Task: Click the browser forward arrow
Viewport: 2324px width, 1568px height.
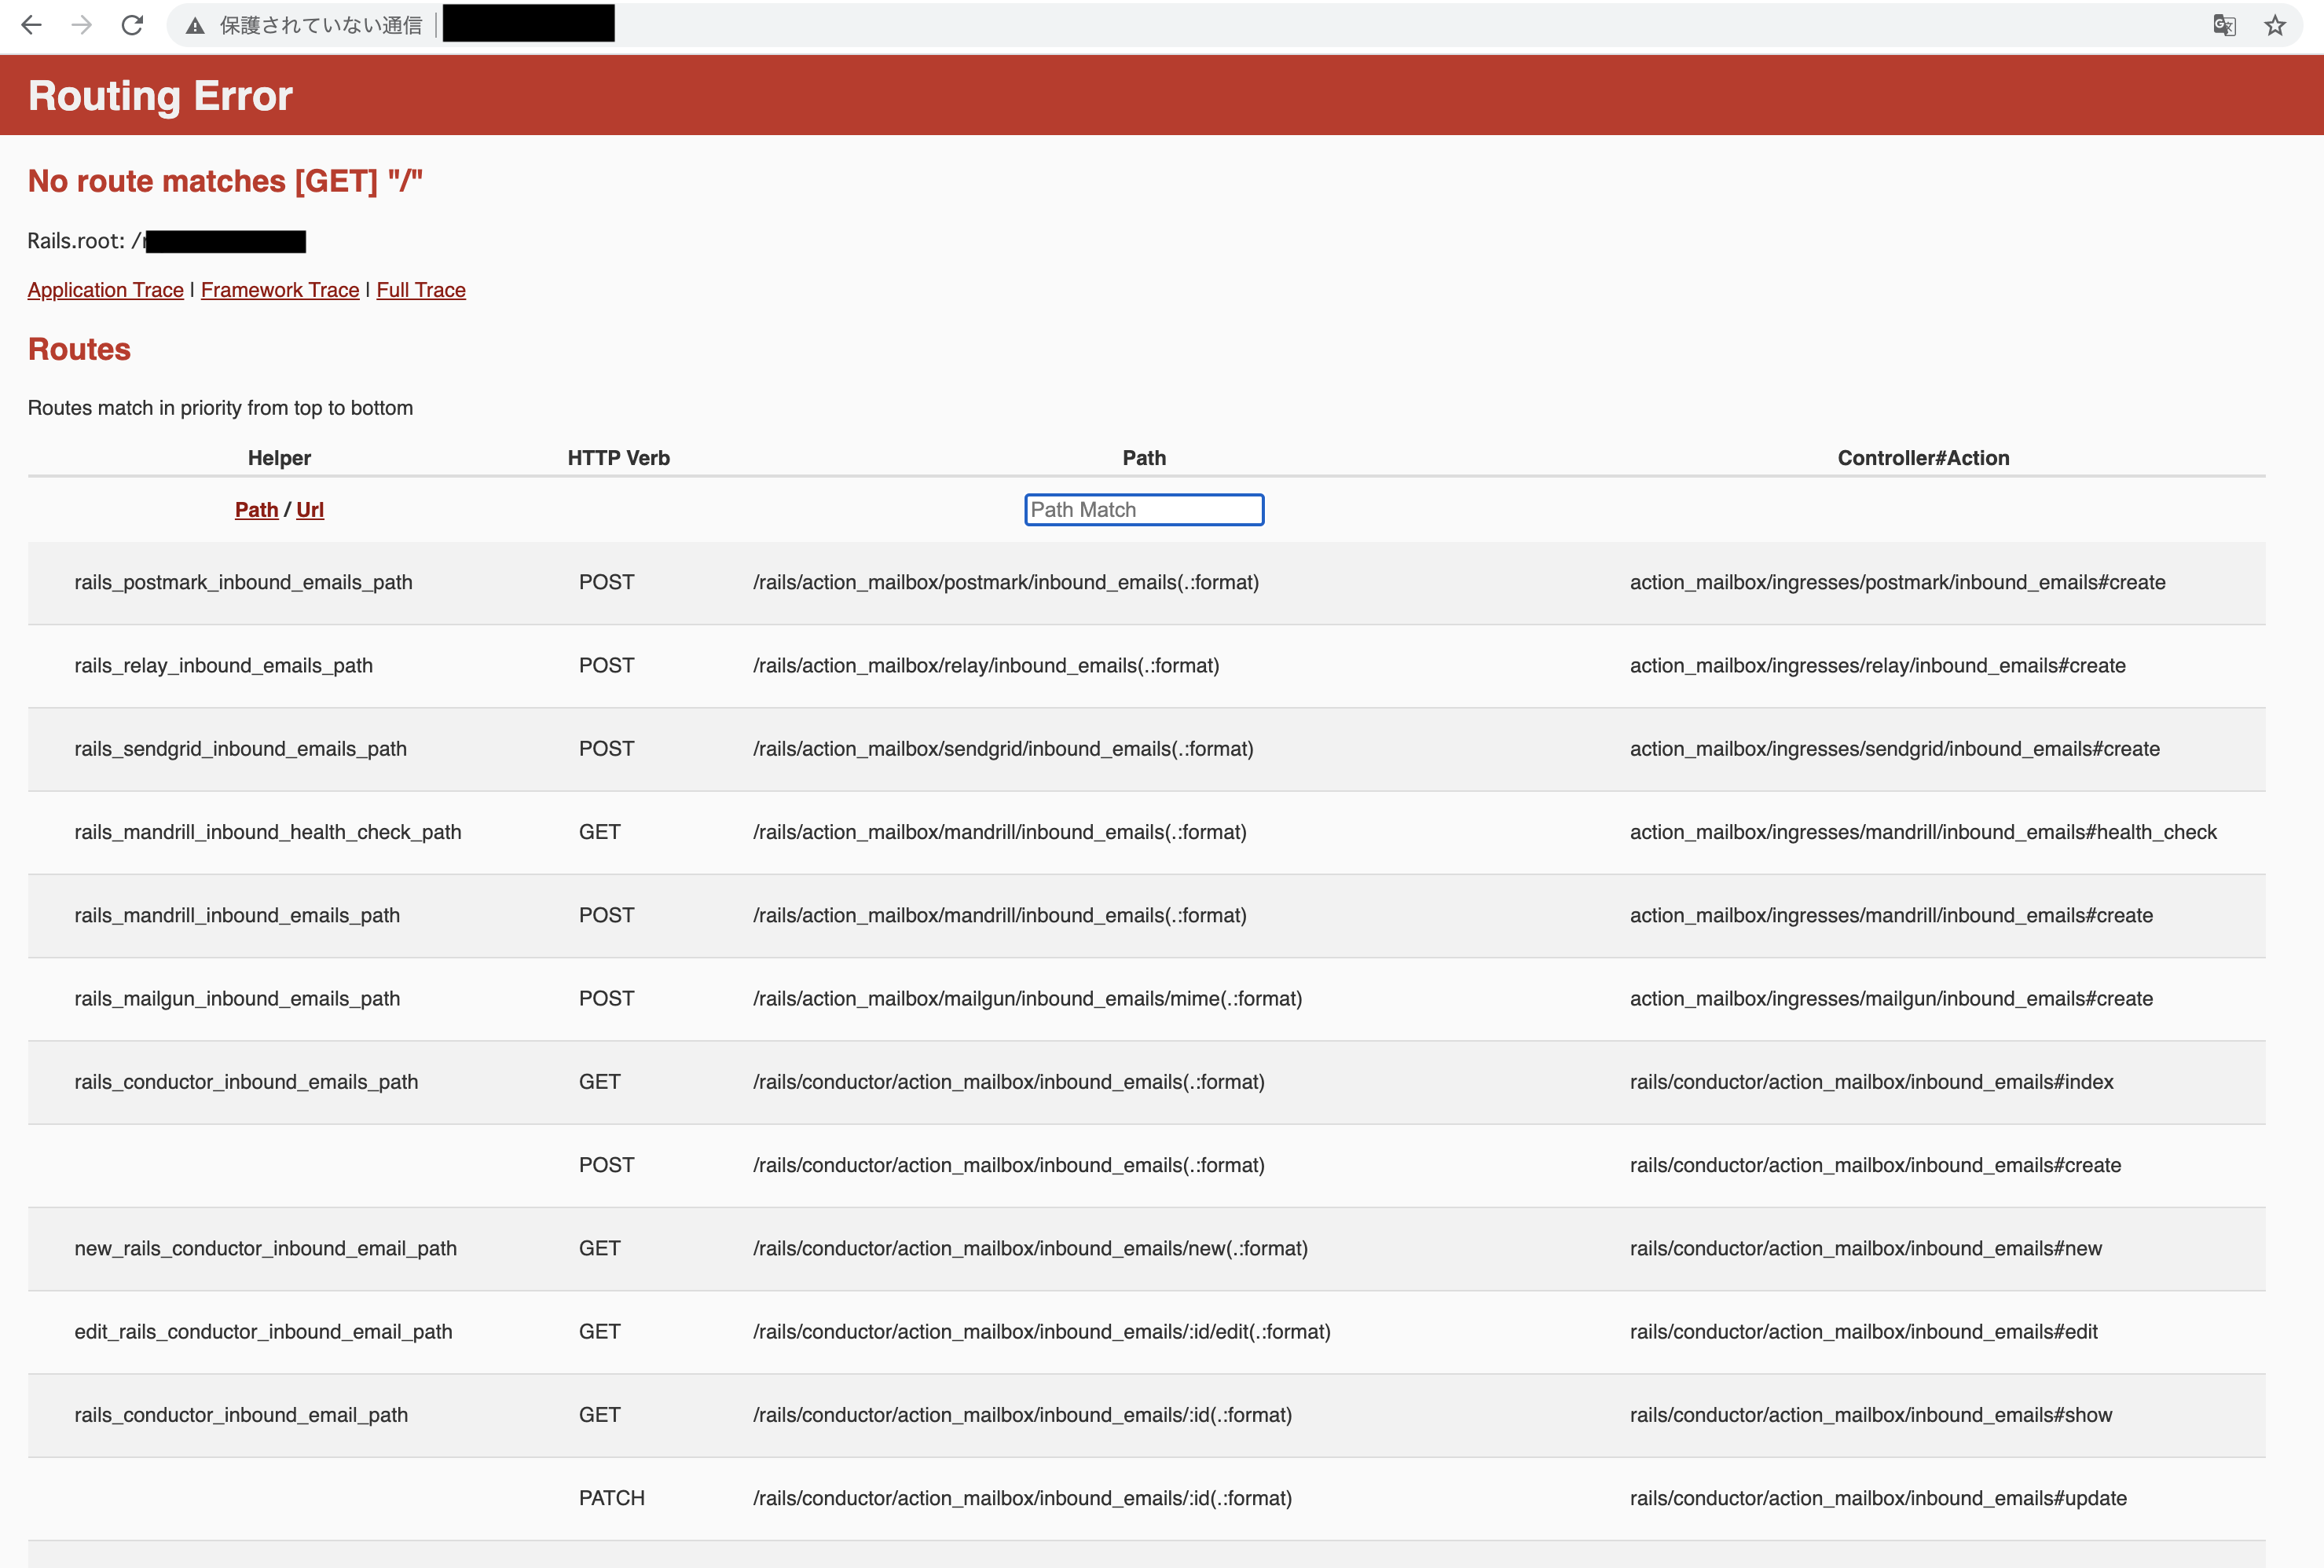Action: tap(82, 25)
